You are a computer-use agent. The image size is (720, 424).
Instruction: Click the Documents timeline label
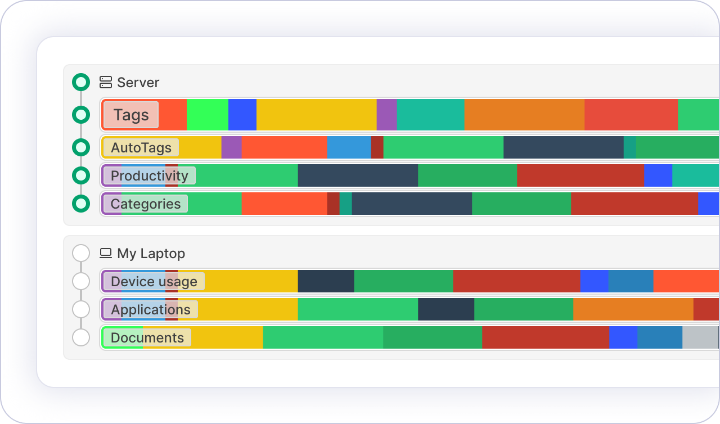tap(147, 337)
